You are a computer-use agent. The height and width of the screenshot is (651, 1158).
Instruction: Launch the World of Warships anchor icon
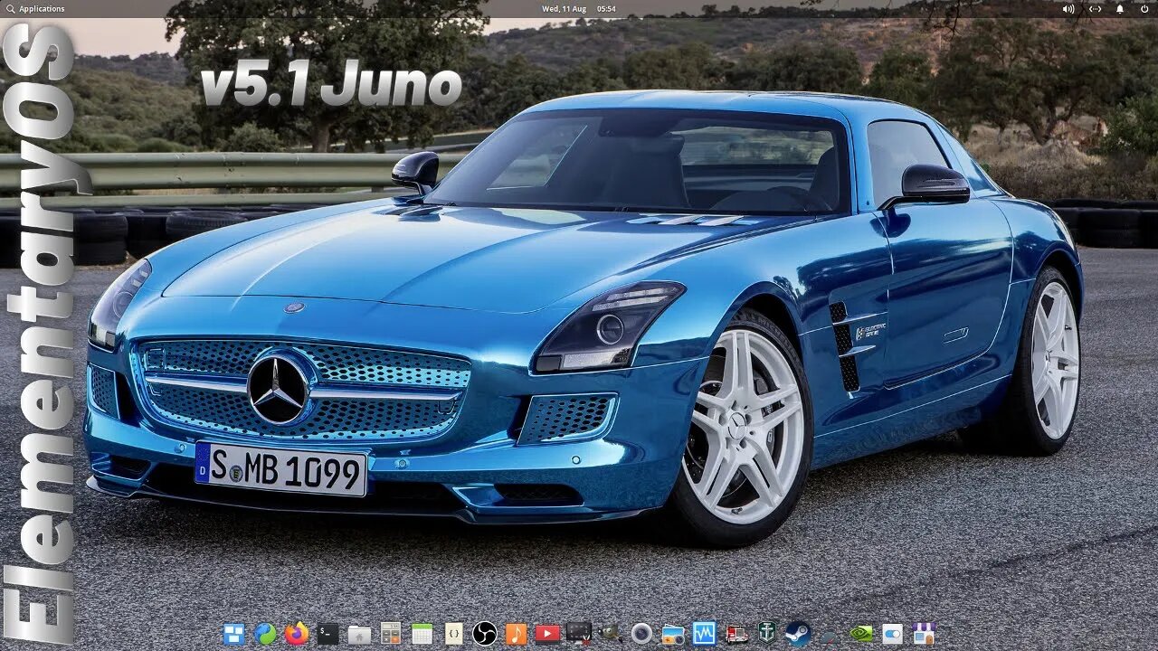(x=767, y=634)
